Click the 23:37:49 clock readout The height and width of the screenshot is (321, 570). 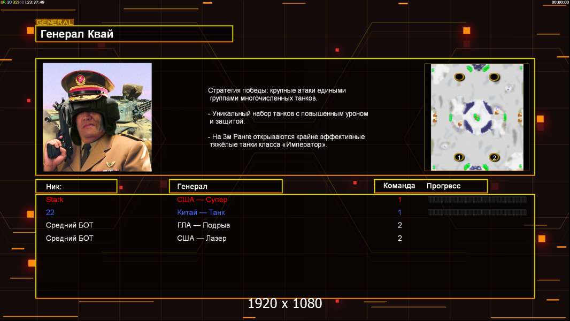(x=36, y=2)
